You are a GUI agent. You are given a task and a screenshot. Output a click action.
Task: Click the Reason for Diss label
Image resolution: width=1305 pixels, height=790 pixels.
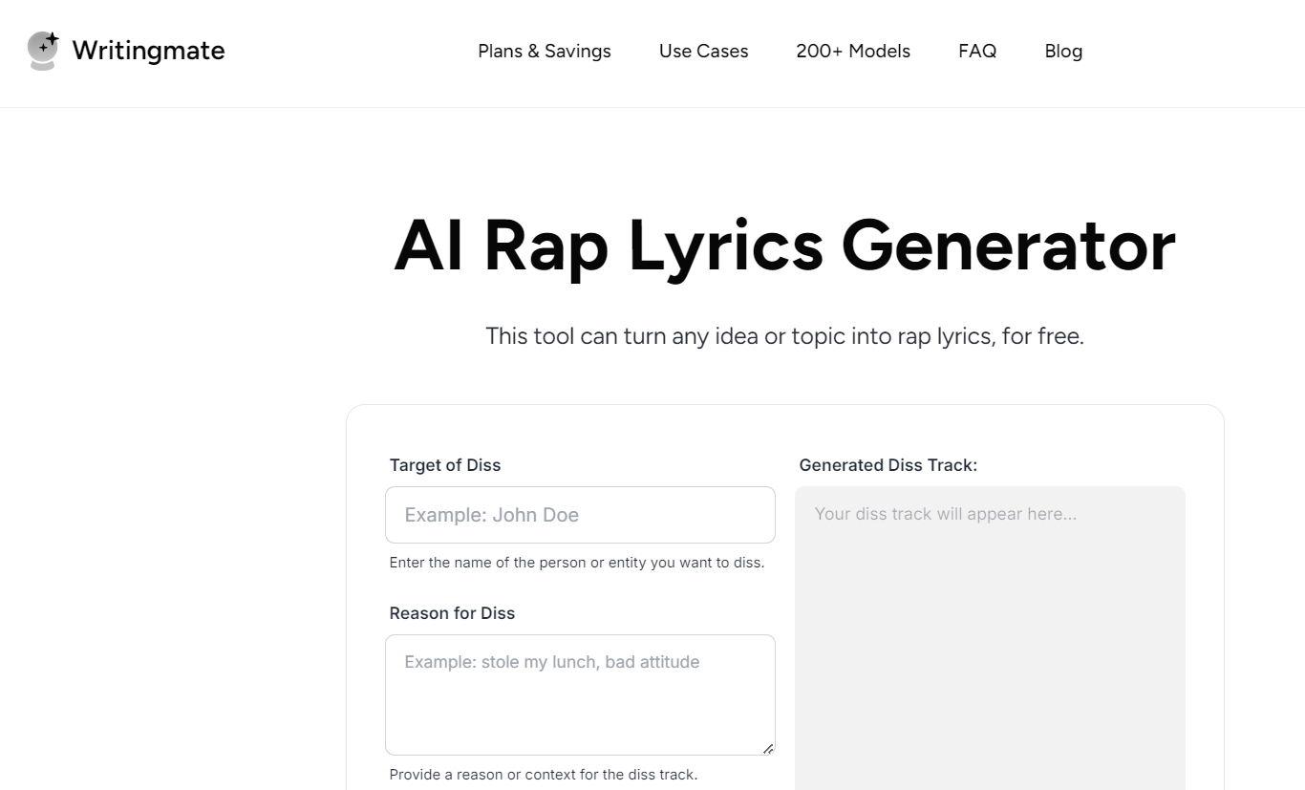pos(452,612)
